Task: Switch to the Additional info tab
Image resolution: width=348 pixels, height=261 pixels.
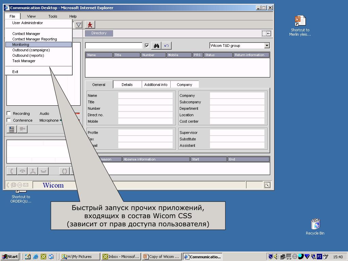Action: [156, 85]
